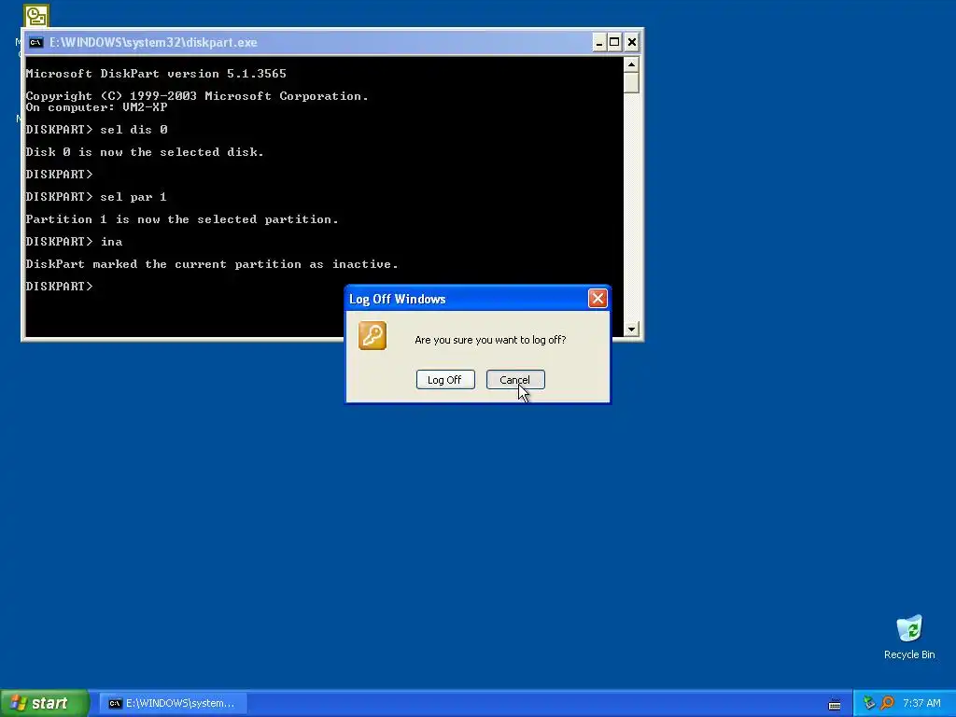Click the safely remove hardware tray icon
This screenshot has width=956, height=717.
pyautogui.click(x=869, y=703)
